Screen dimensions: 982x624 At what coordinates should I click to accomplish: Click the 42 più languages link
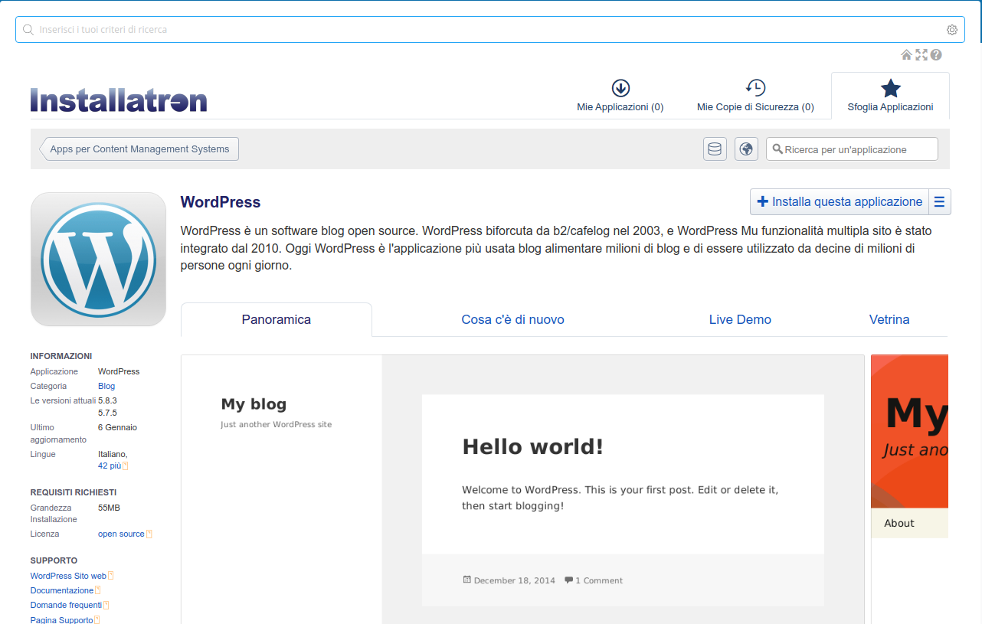coord(110,466)
